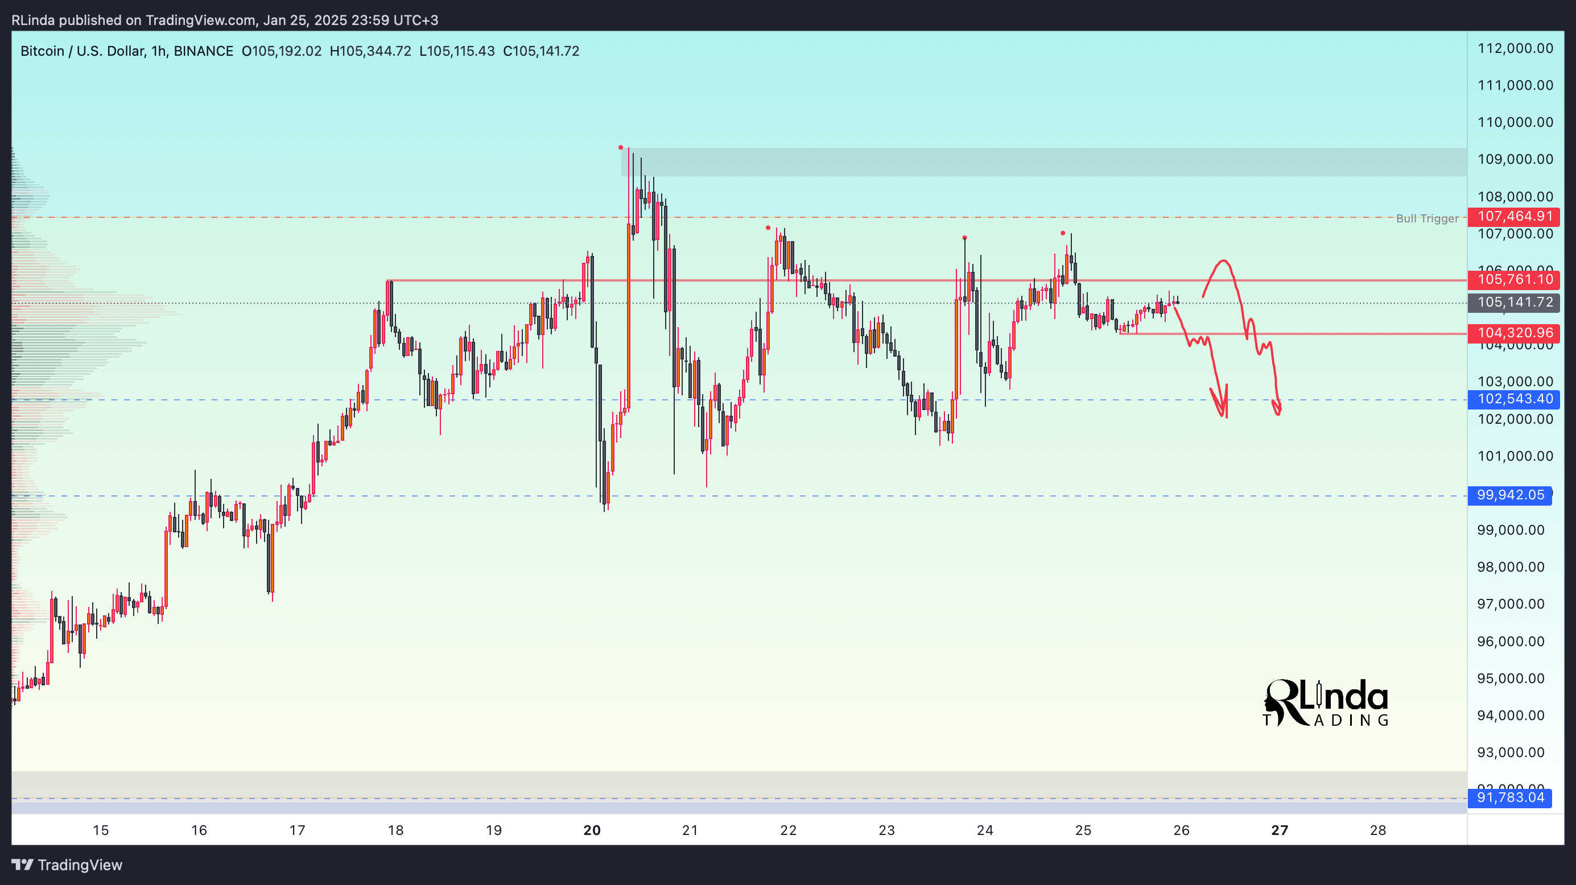The image size is (1576, 885).
Task: Select the 104,320.96 red price label
Action: 1513,333
